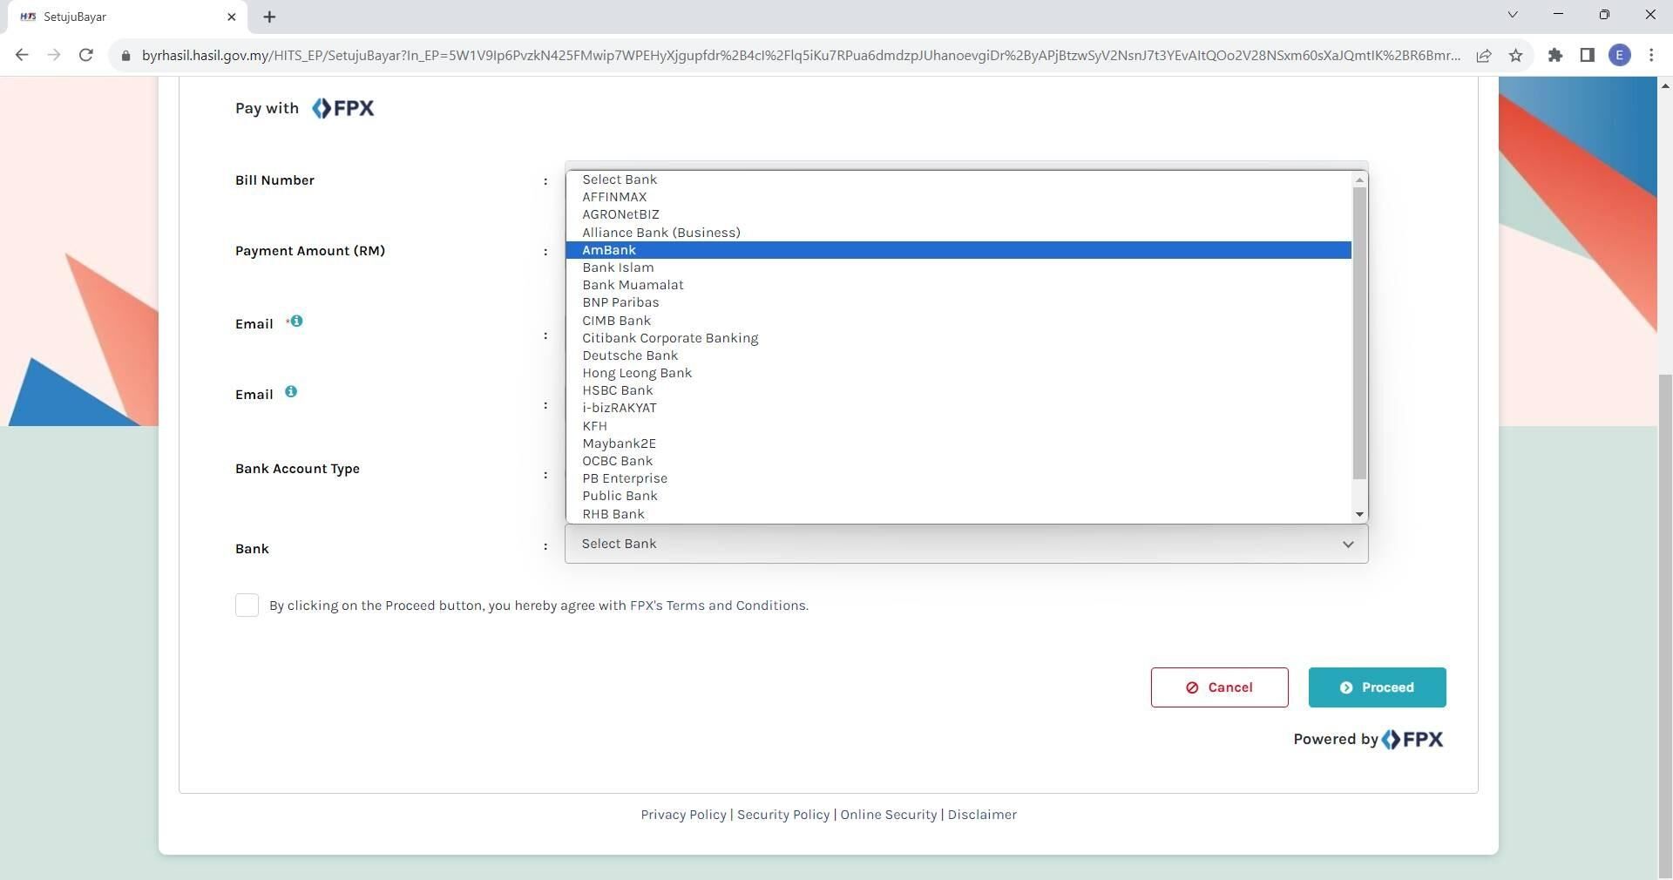1673x880 pixels.
Task: Click bank list scroll-up arrow
Action: (x=1359, y=179)
